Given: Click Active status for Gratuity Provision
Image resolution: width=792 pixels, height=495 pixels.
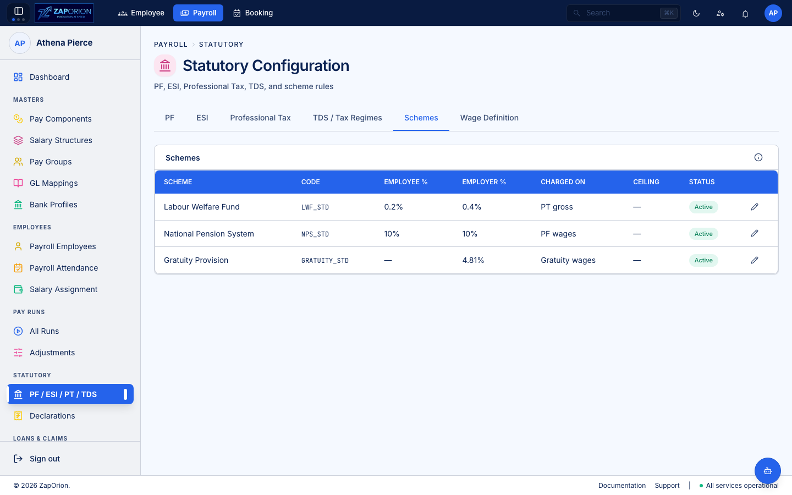Looking at the screenshot, I should pyautogui.click(x=703, y=260).
